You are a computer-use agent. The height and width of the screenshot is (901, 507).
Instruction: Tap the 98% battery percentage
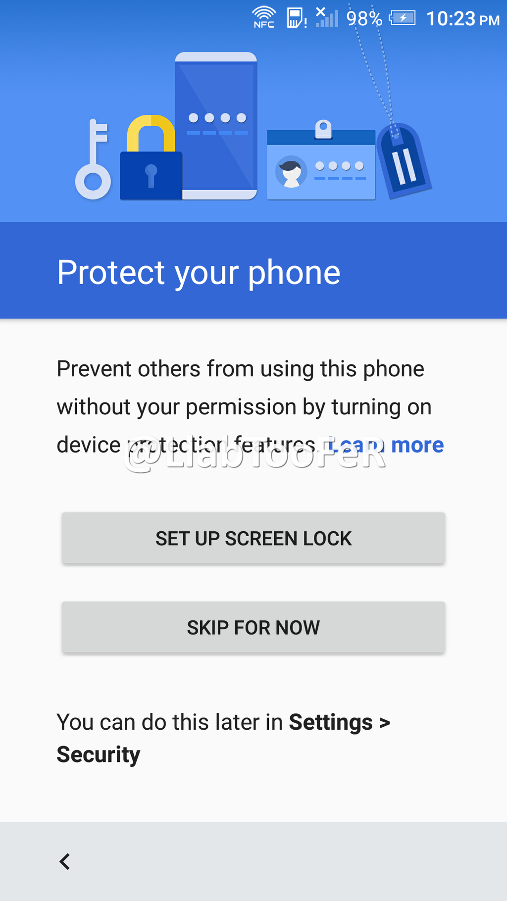pyautogui.click(x=364, y=19)
